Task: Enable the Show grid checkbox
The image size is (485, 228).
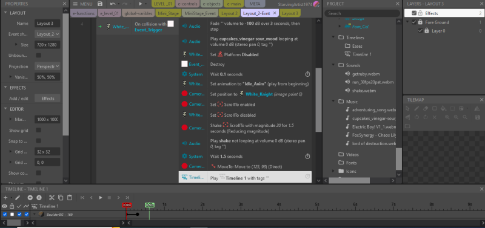Action: coord(38,130)
